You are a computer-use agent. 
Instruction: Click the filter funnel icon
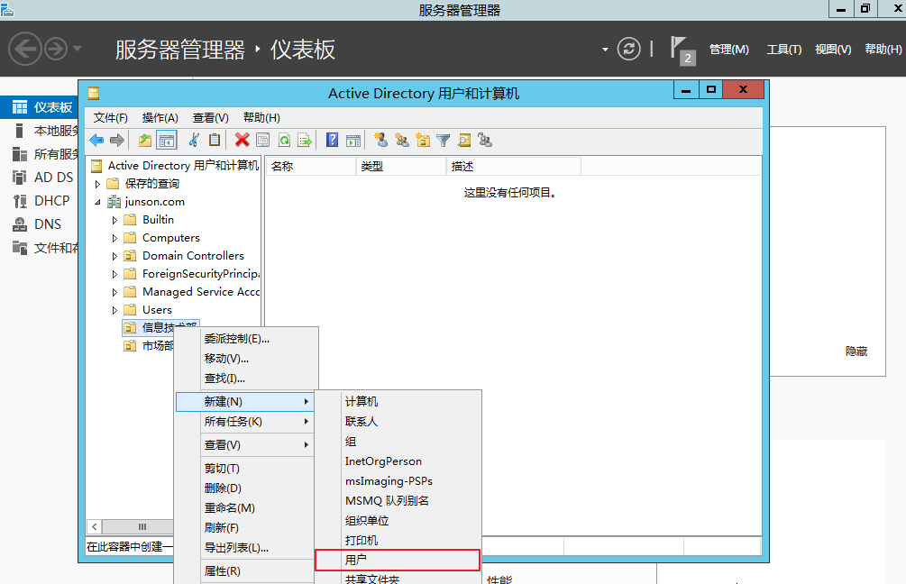click(444, 141)
